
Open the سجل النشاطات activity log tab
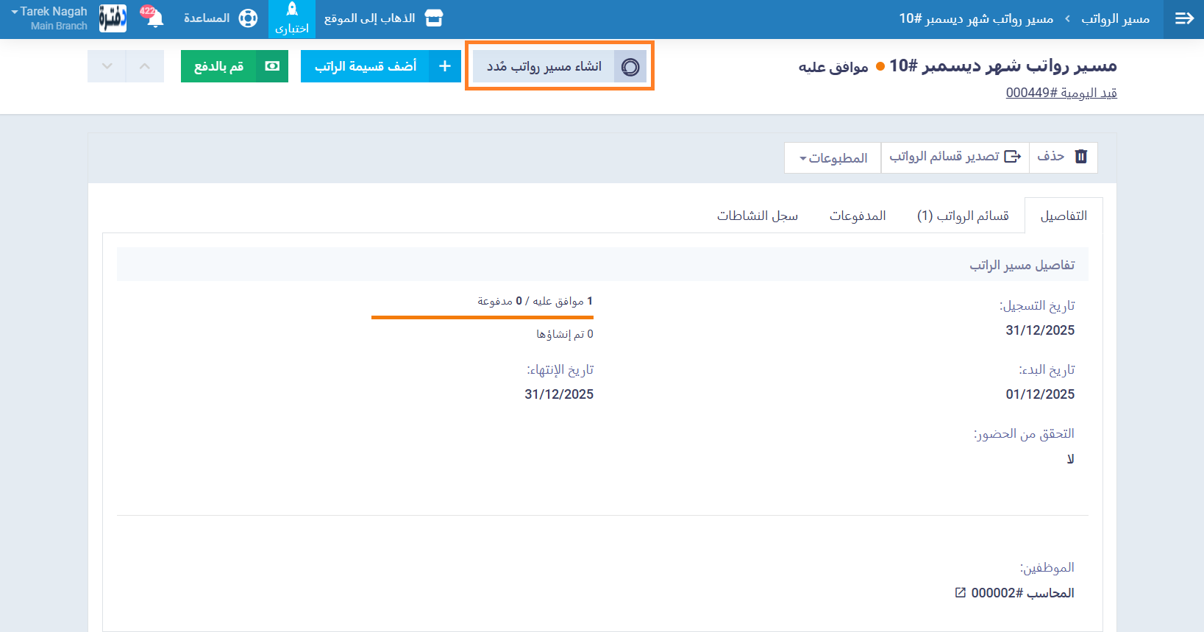click(x=757, y=216)
